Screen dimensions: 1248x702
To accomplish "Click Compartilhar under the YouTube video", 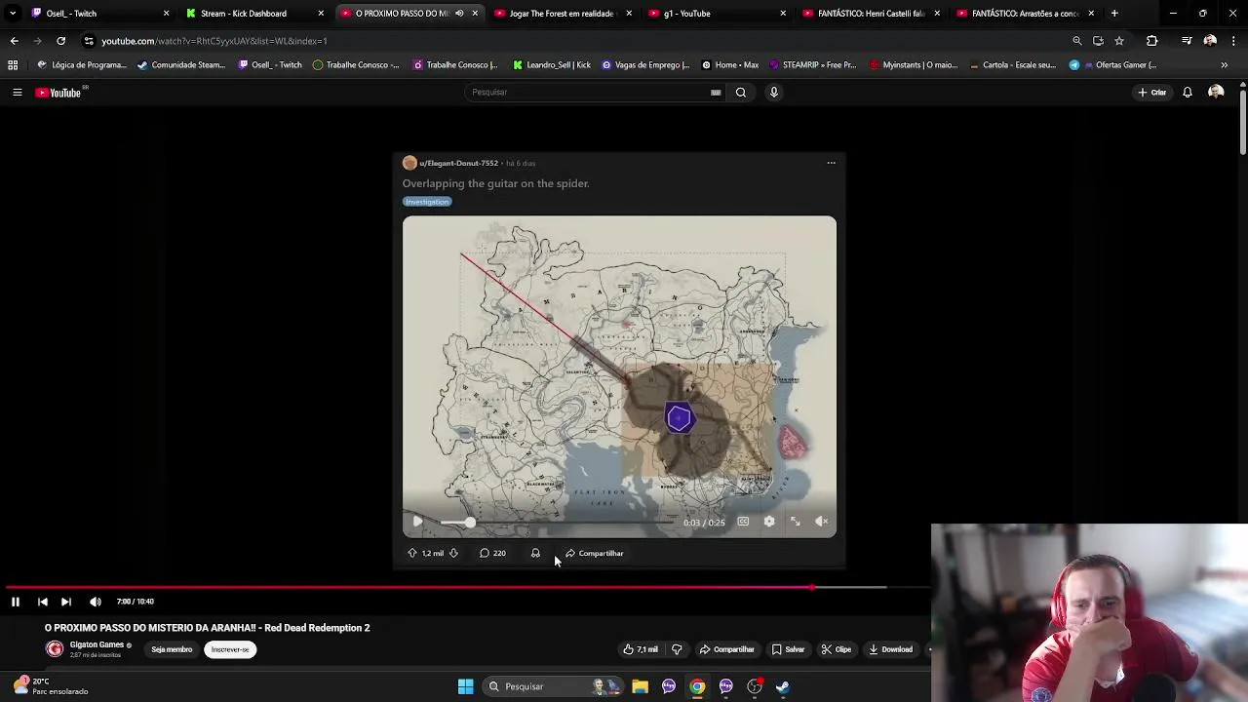I will [726, 649].
